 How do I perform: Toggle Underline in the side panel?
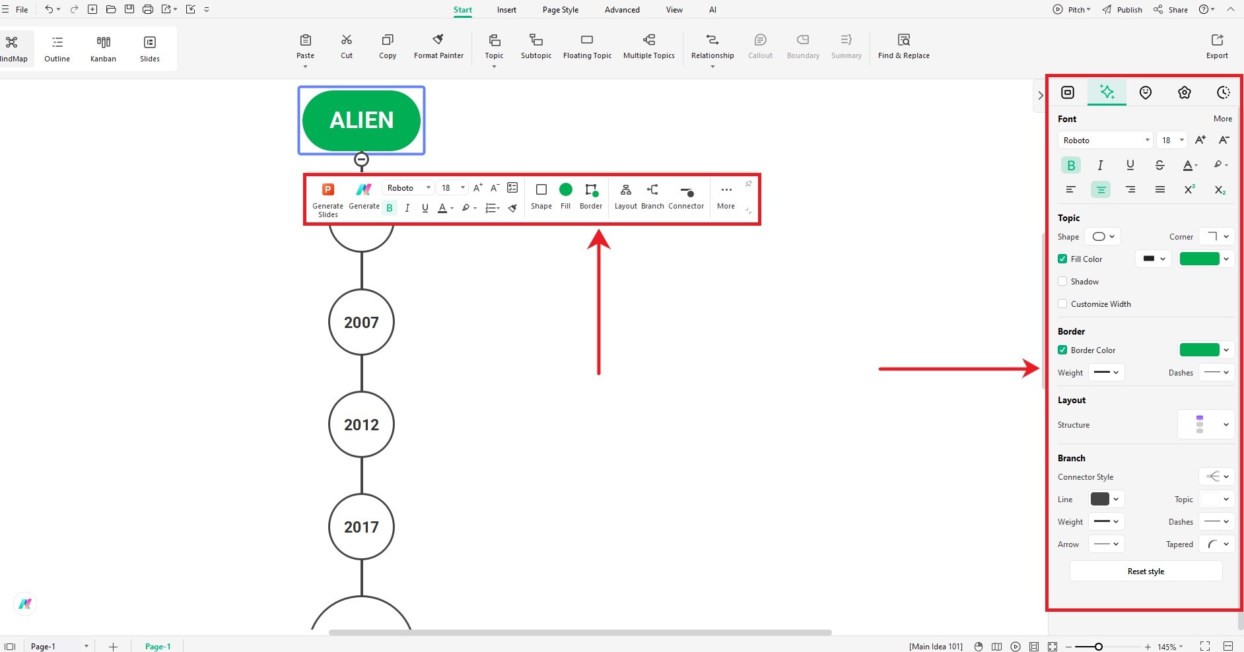tap(1130, 165)
